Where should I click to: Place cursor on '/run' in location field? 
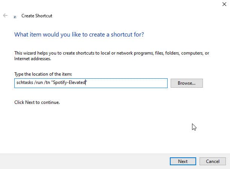pyautogui.click(x=38, y=82)
